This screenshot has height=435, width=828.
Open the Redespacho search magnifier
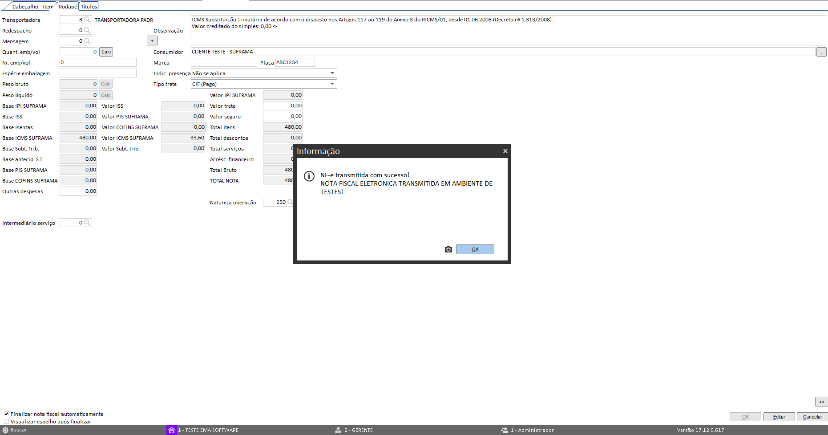pyautogui.click(x=87, y=30)
